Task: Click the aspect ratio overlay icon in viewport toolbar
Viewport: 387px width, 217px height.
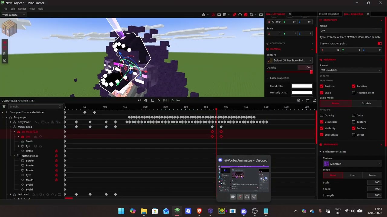Action: coord(219,14)
